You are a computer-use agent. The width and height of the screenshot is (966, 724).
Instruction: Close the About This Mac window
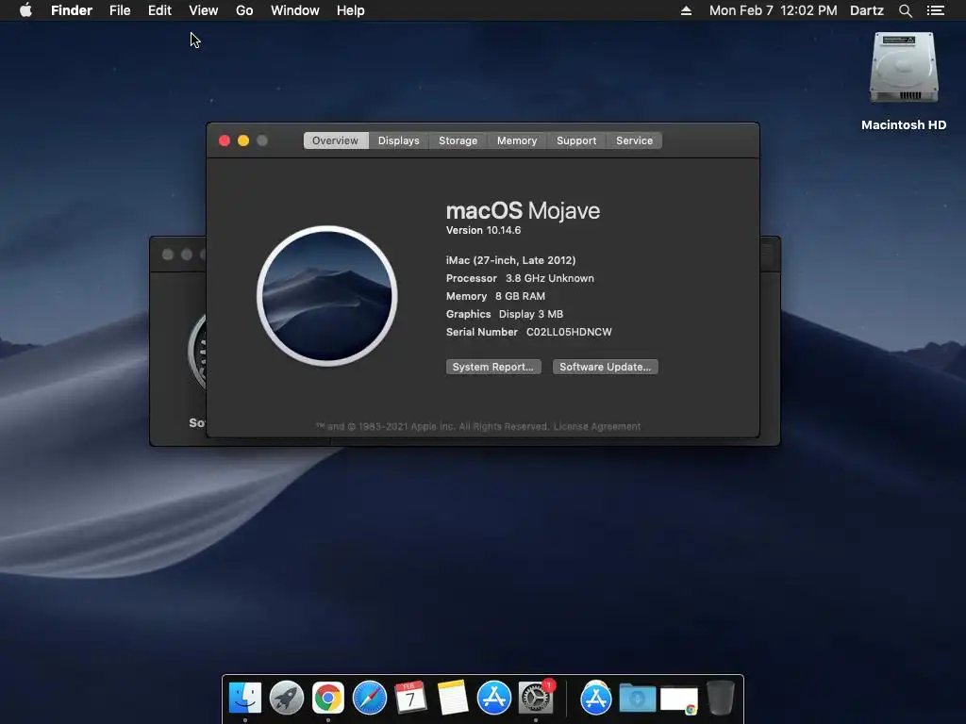(225, 140)
